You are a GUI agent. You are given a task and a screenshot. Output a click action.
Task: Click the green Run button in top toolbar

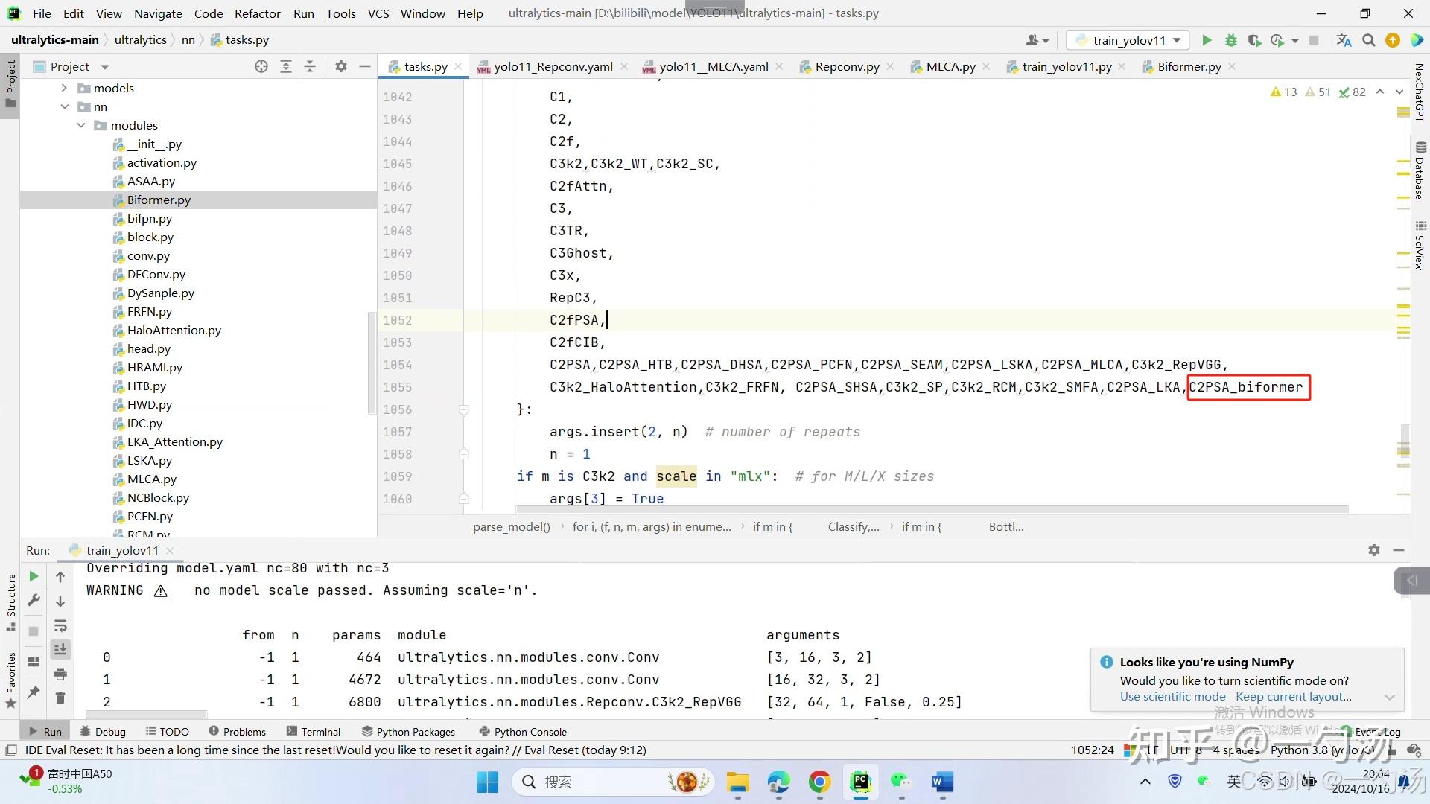coord(1207,40)
